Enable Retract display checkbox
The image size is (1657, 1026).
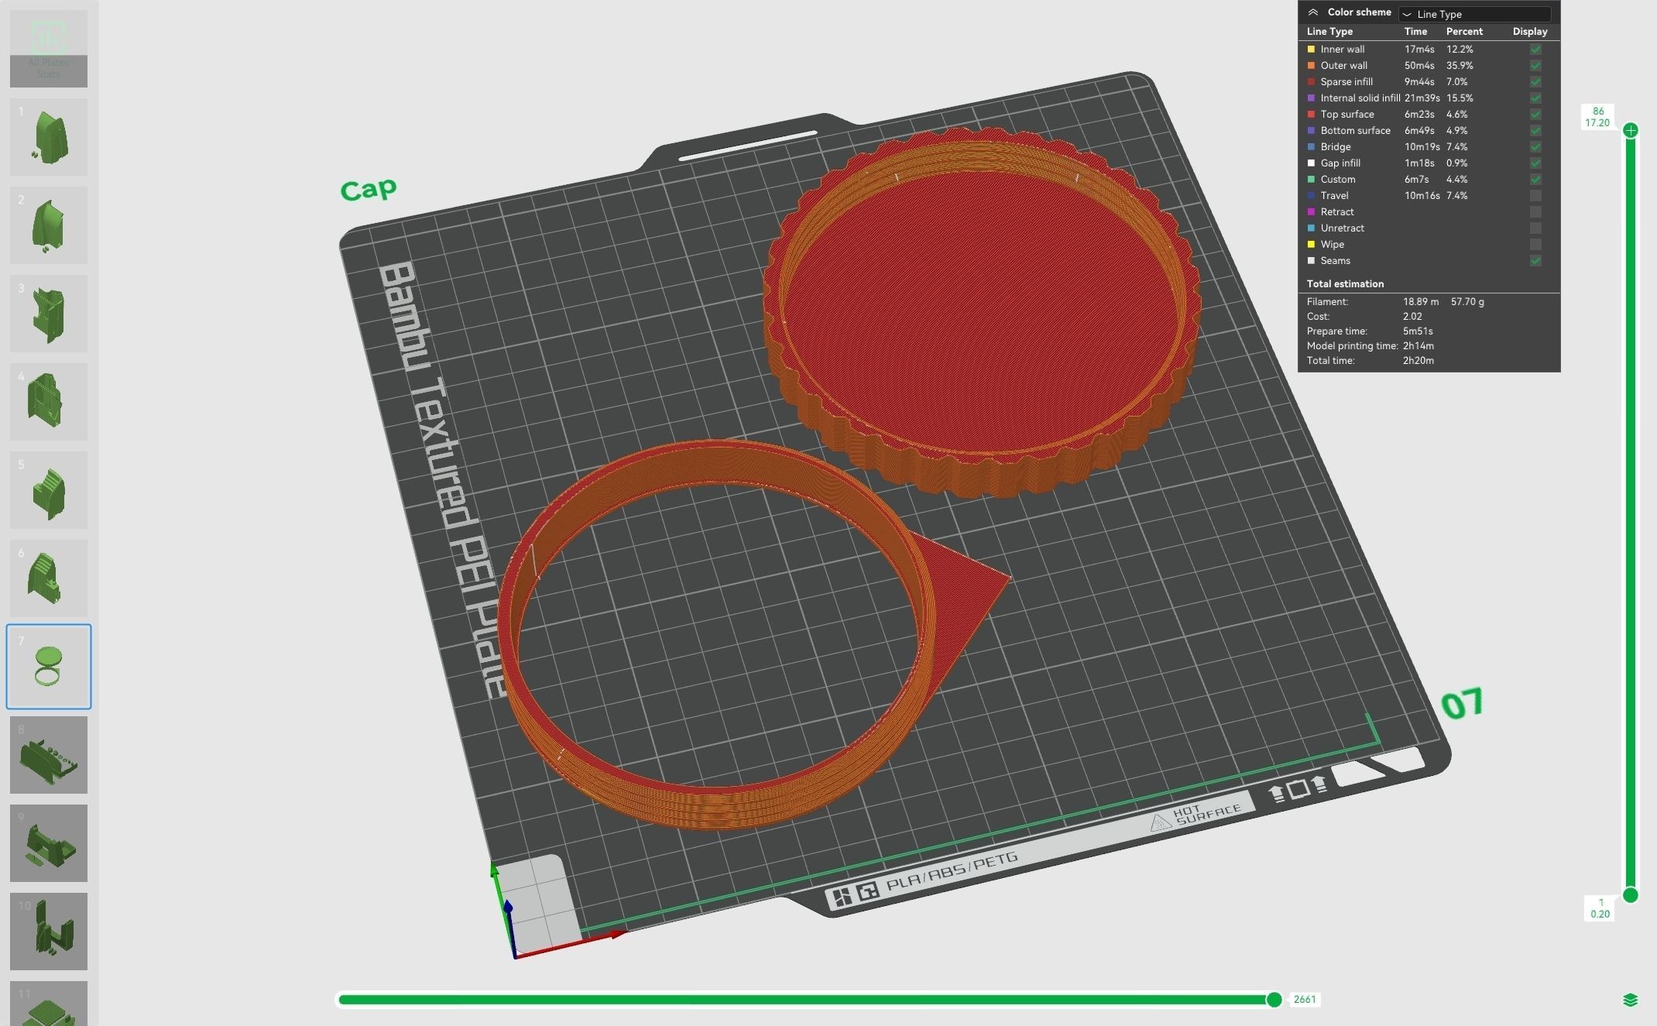1535,212
